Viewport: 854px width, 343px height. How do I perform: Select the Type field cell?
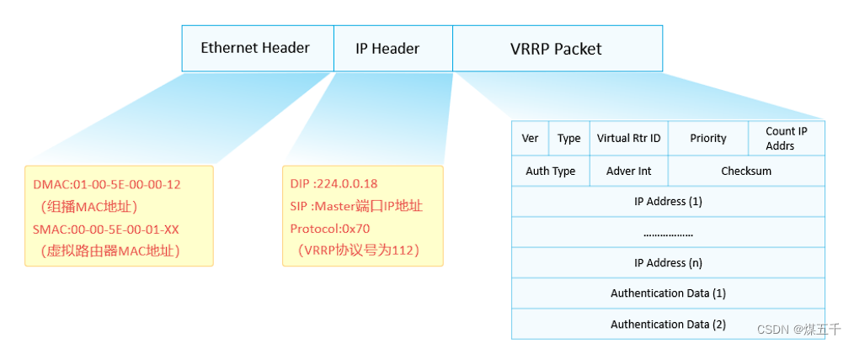pos(569,138)
